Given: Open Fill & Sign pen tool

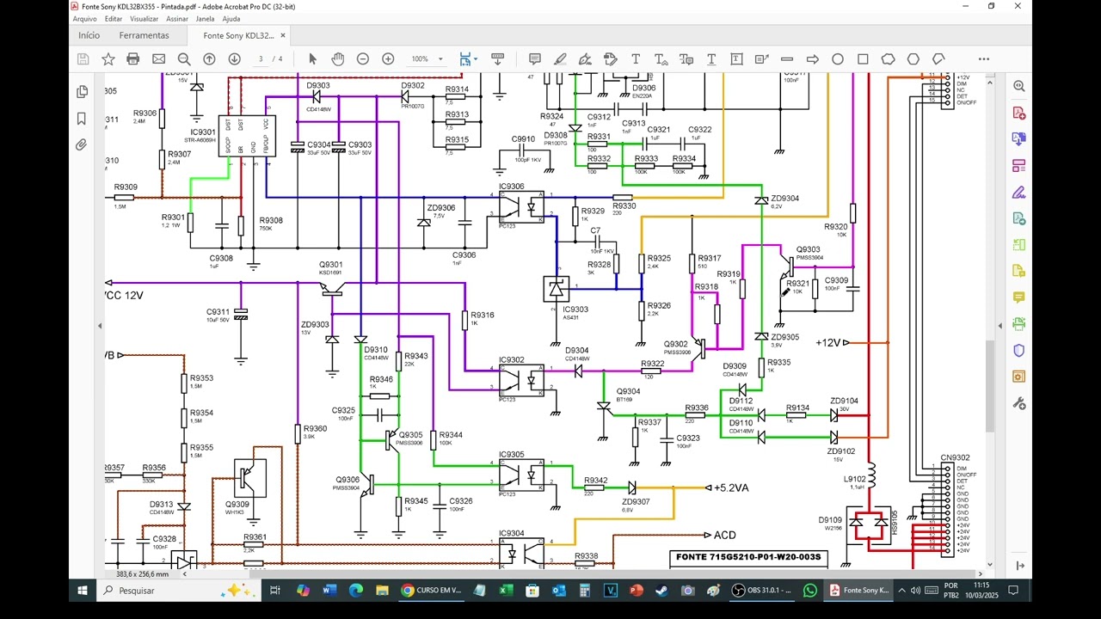Looking at the screenshot, I should click(x=1018, y=192).
